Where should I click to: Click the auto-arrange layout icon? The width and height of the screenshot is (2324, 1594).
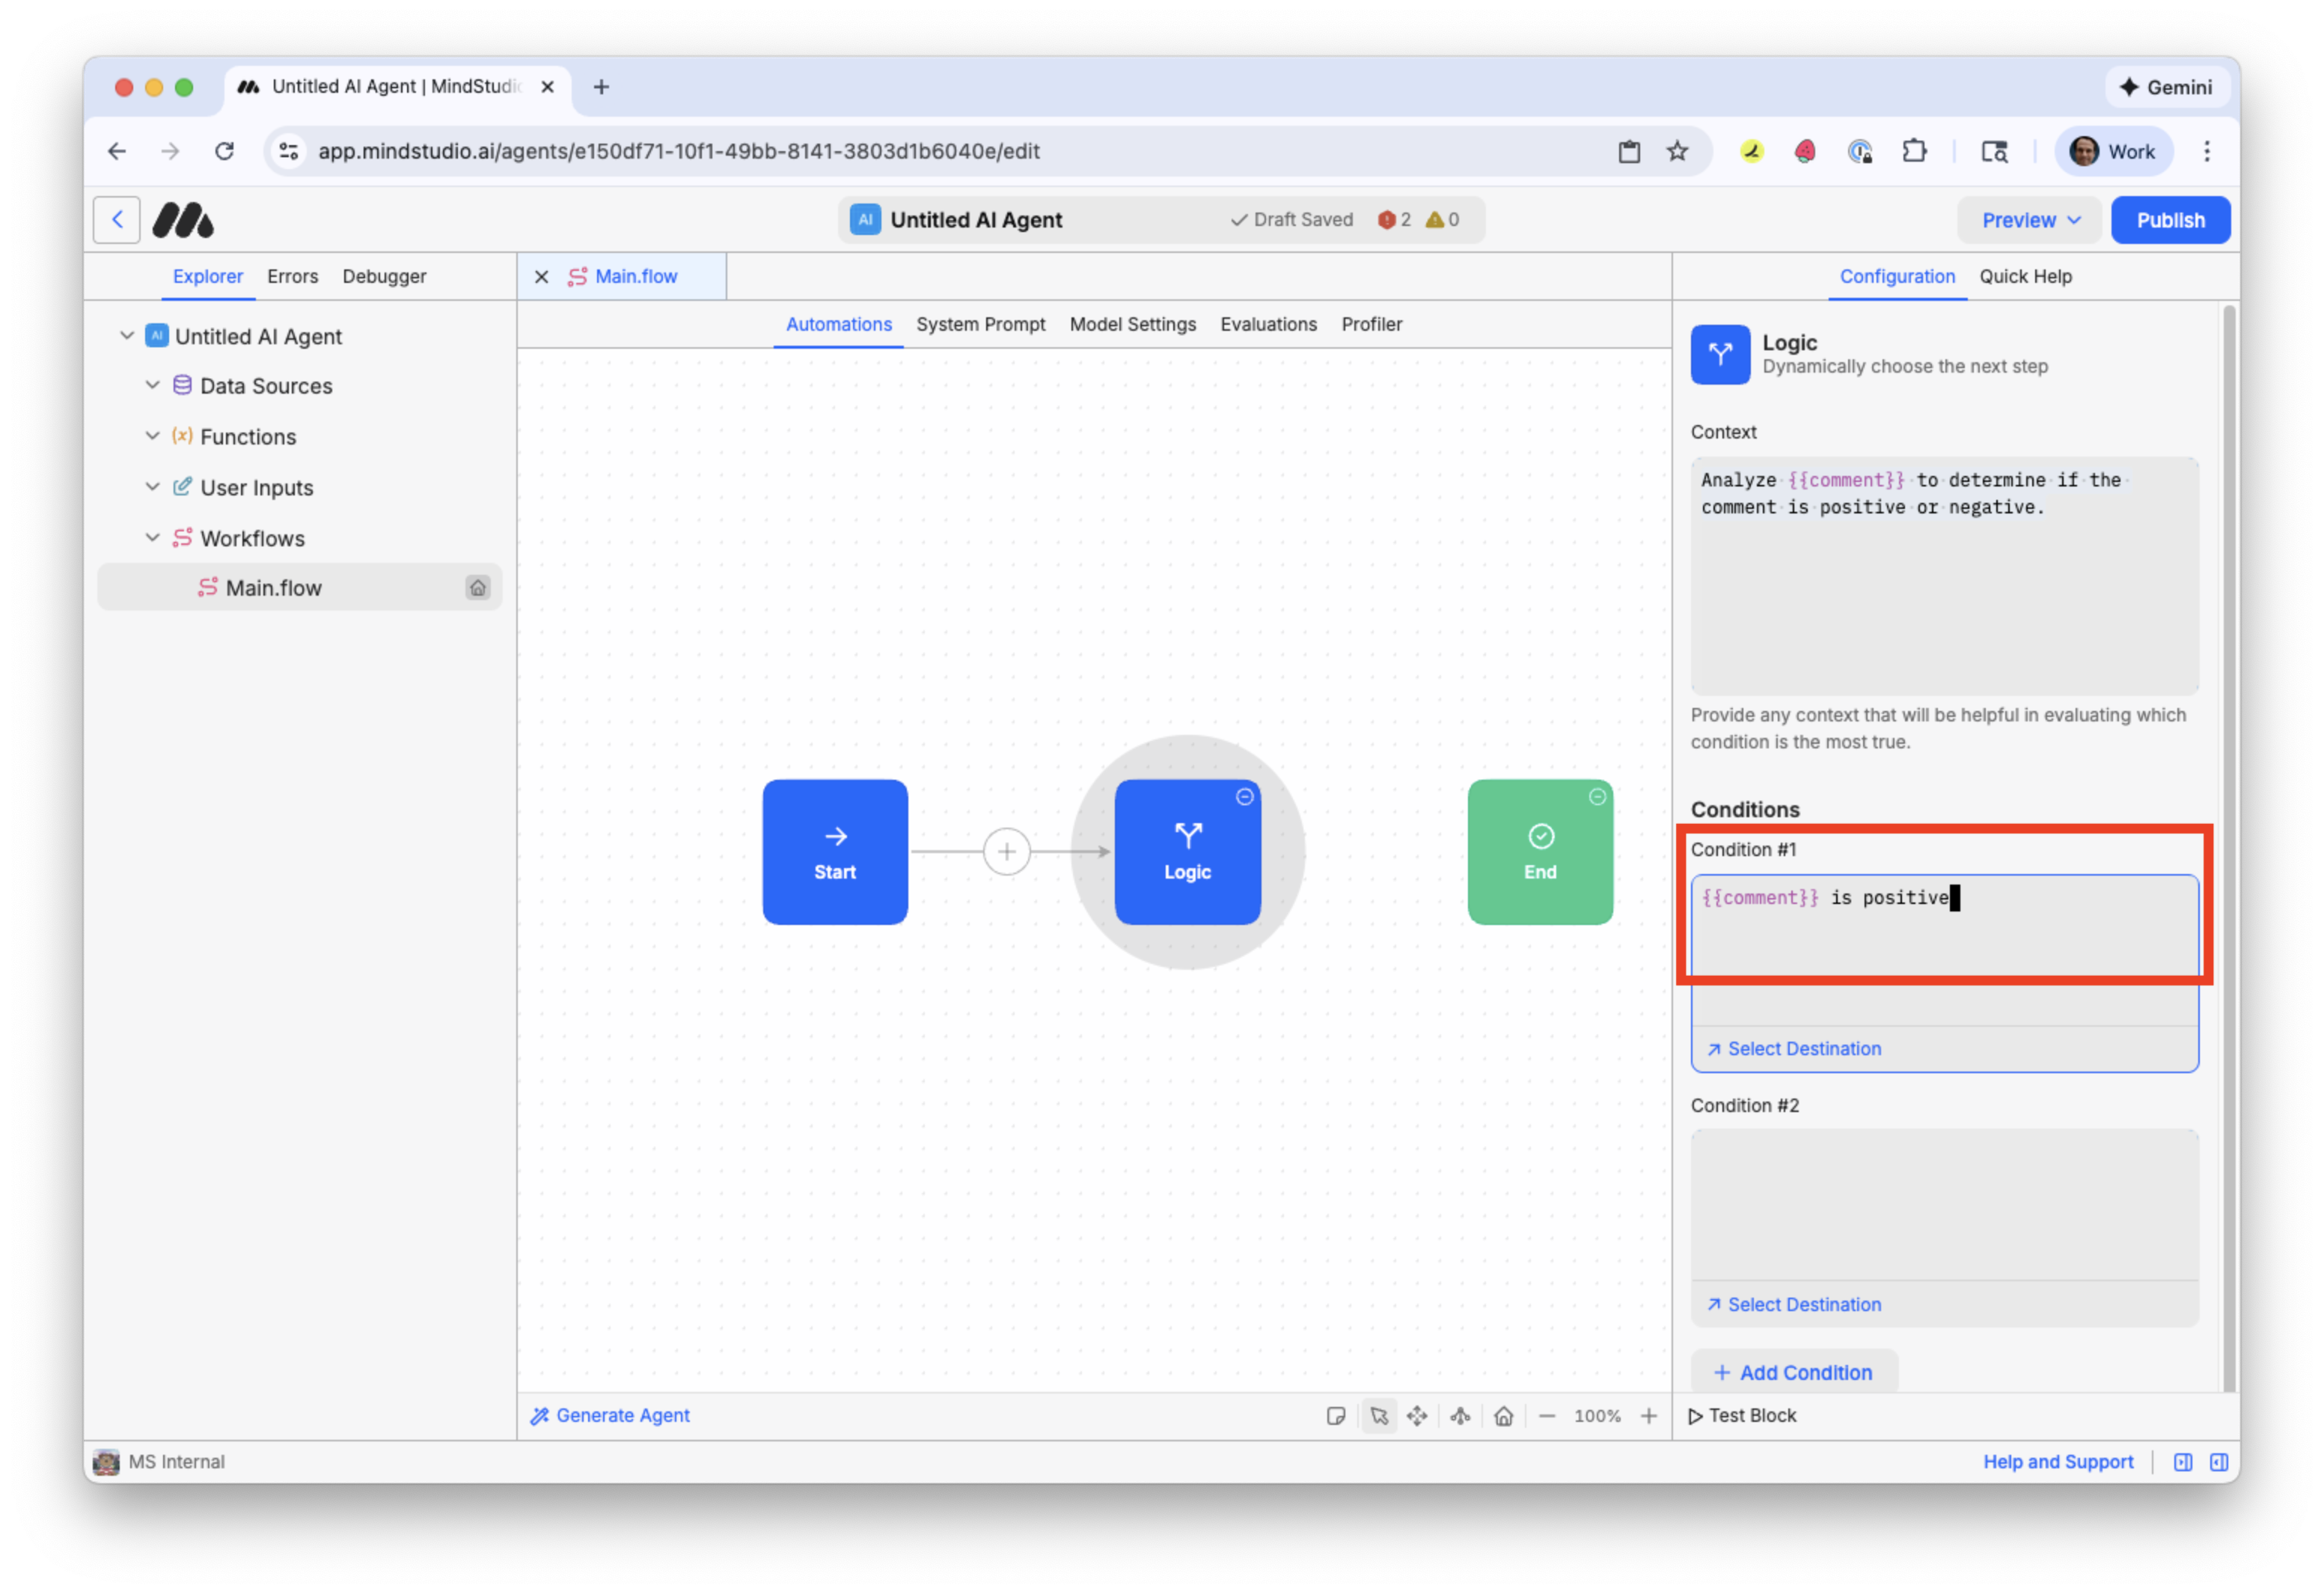(x=1460, y=1416)
